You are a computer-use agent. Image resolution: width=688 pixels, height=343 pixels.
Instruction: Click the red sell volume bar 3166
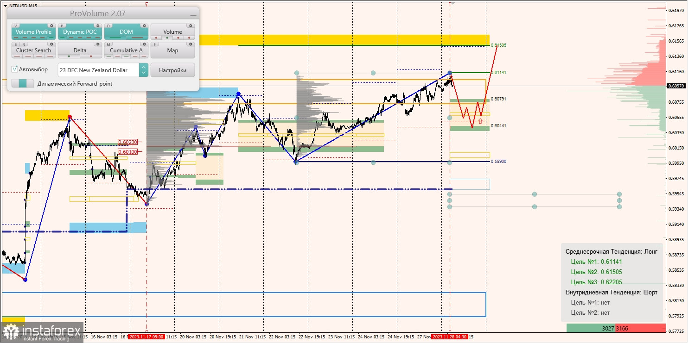640,328
